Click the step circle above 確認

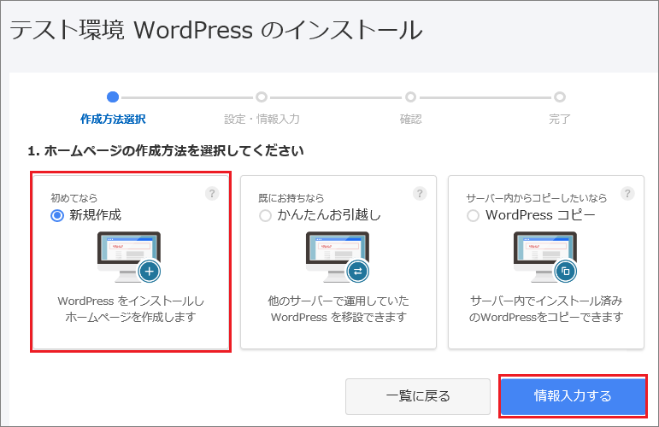click(x=410, y=97)
